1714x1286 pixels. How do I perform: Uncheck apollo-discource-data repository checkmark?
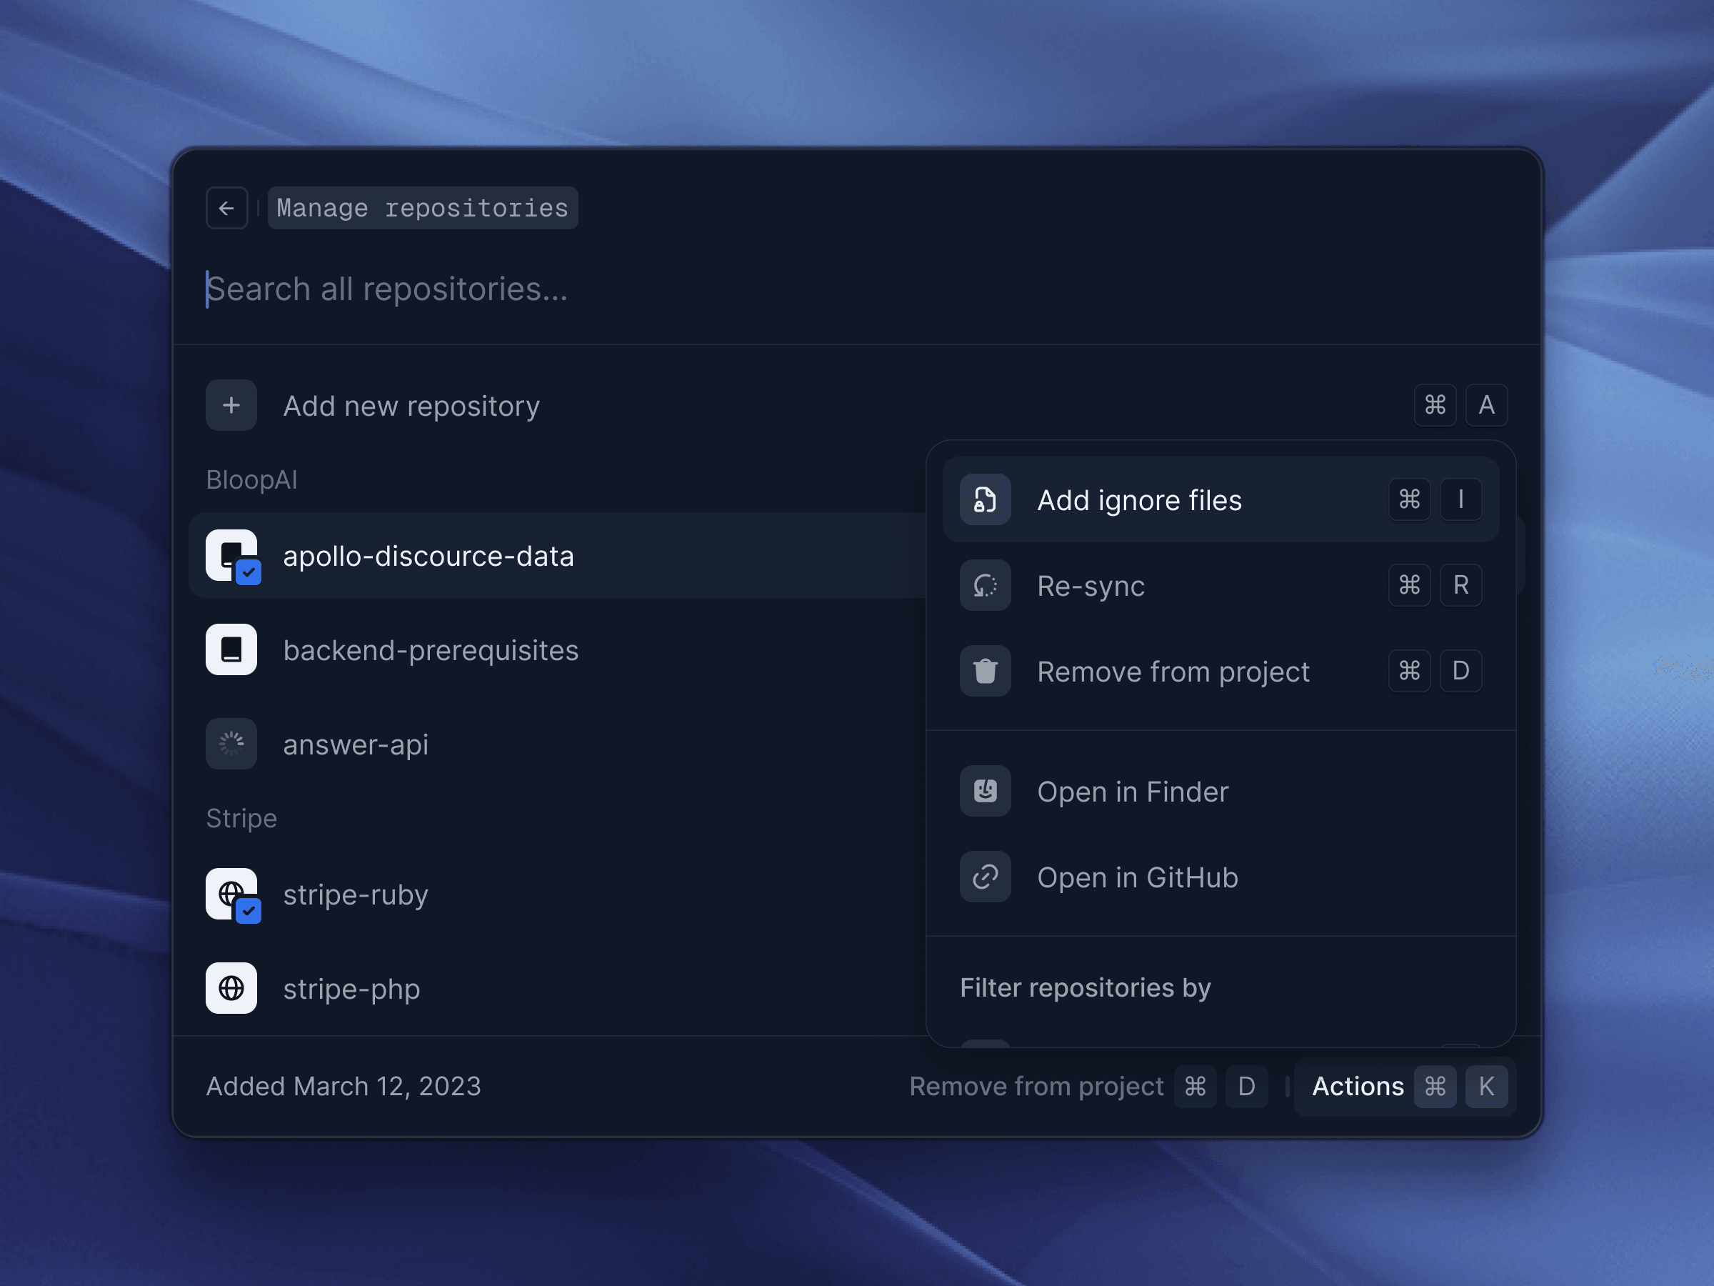(x=248, y=573)
